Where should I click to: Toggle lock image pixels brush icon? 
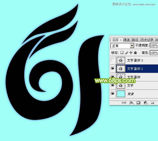pos(126,53)
